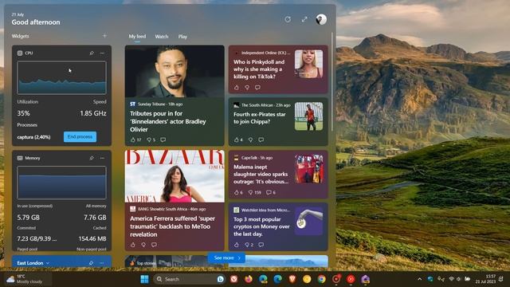Screen dimensions: 510x287
Task: Expand East London location dropdown
Action: 48,263
